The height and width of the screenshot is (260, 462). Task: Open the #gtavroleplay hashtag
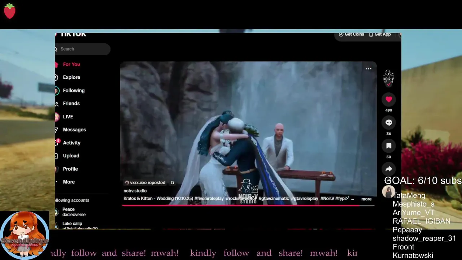point(305,199)
